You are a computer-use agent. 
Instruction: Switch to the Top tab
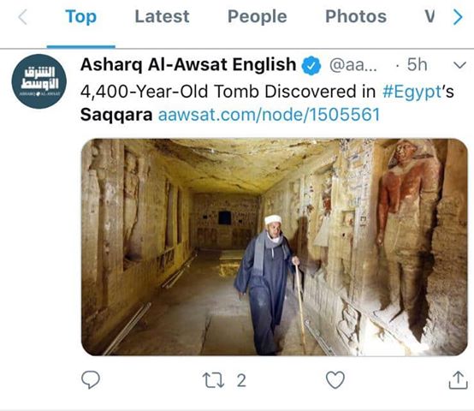tap(80, 16)
